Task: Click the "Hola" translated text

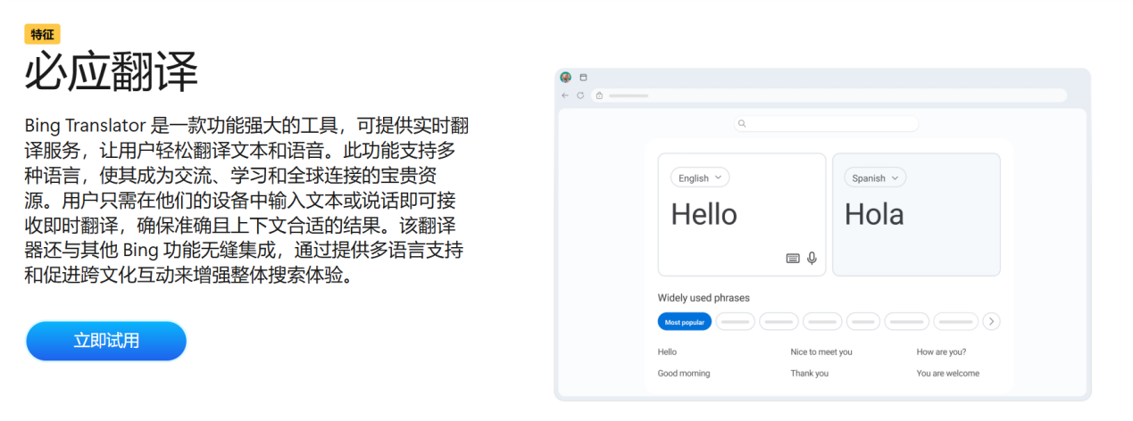Action: pos(874,215)
